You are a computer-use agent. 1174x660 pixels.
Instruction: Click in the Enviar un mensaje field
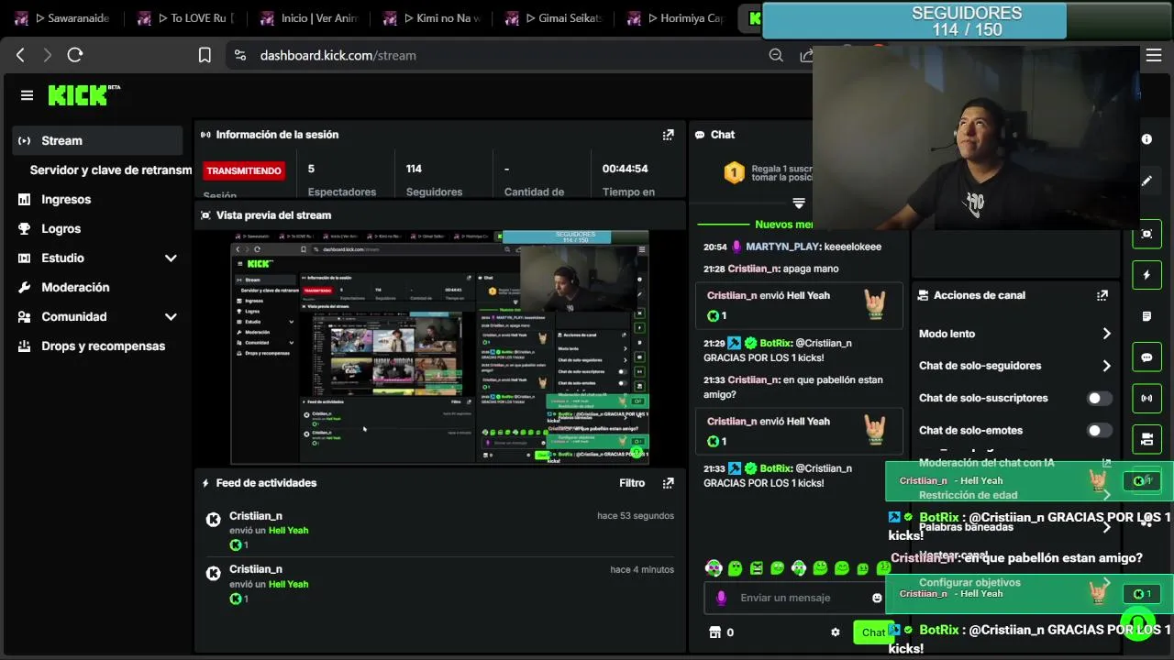click(796, 598)
